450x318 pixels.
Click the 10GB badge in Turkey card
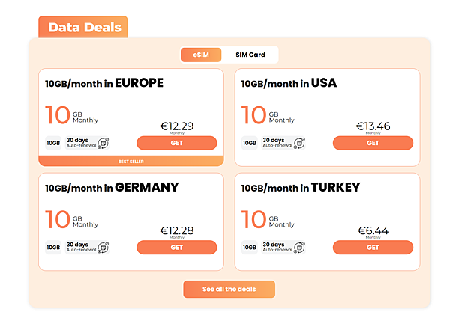250,247
